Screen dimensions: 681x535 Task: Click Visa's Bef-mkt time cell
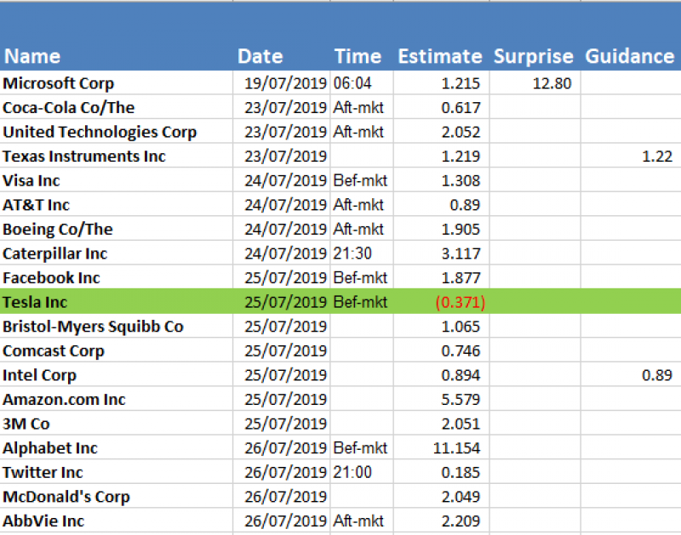point(360,180)
